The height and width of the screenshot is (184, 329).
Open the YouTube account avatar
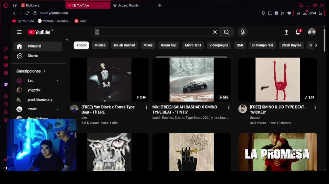pos(312,32)
